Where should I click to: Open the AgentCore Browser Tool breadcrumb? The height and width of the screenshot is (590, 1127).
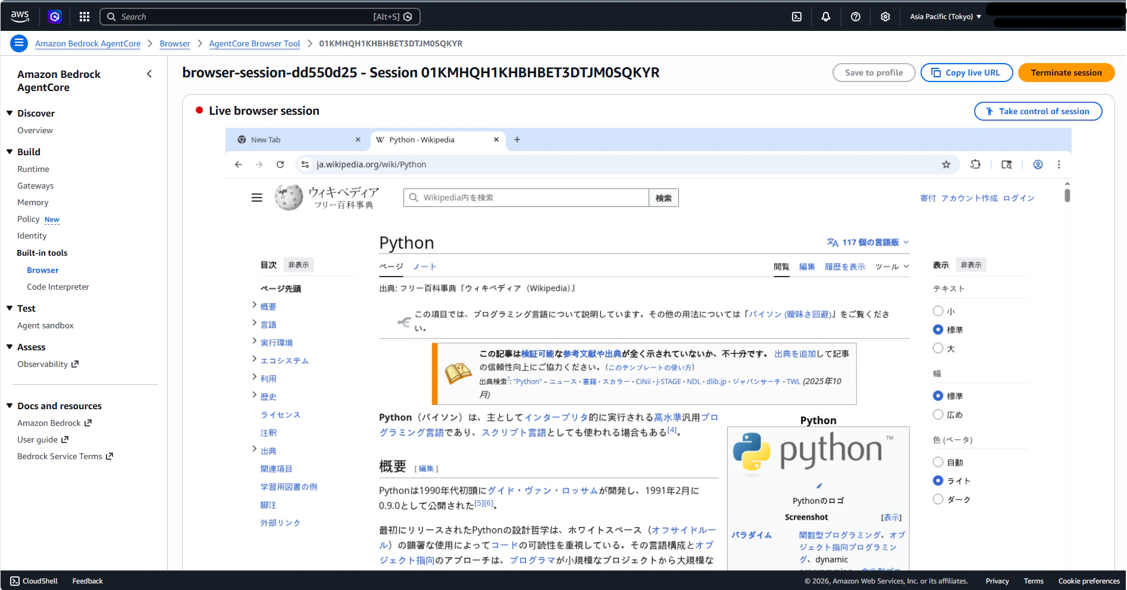[x=254, y=43]
